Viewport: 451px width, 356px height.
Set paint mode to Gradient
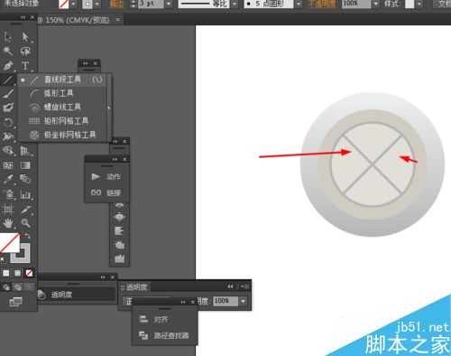click(17, 273)
